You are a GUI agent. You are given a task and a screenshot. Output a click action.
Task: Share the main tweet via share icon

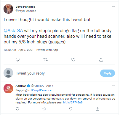tap(101, 60)
